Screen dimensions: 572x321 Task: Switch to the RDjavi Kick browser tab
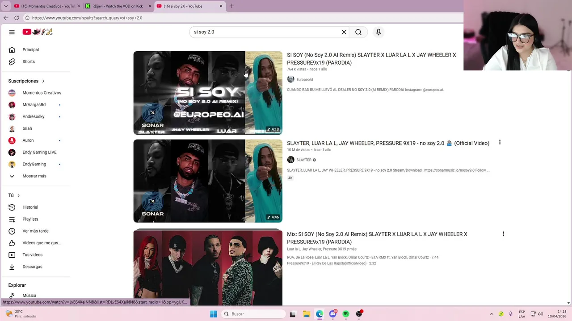click(x=118, y=6)
